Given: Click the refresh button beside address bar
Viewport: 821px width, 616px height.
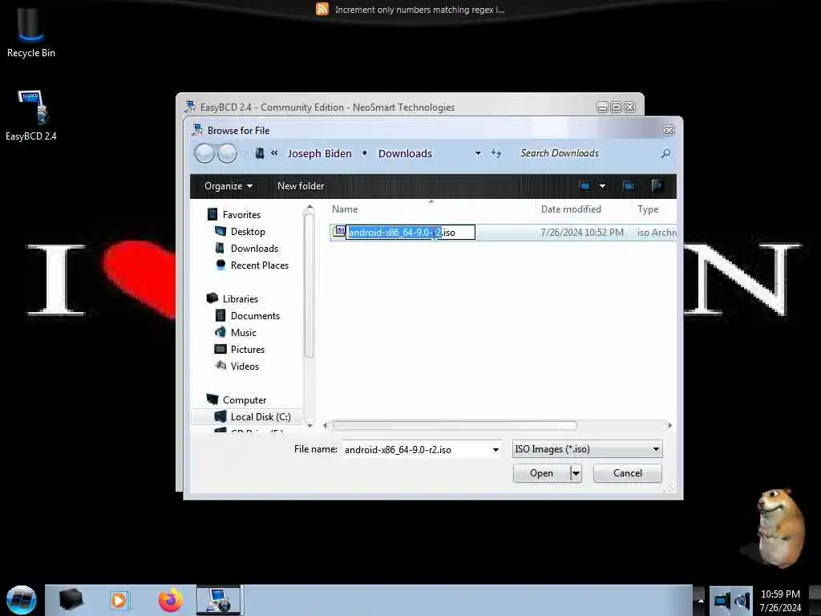Looking at the screenshot, I should 495,153.
